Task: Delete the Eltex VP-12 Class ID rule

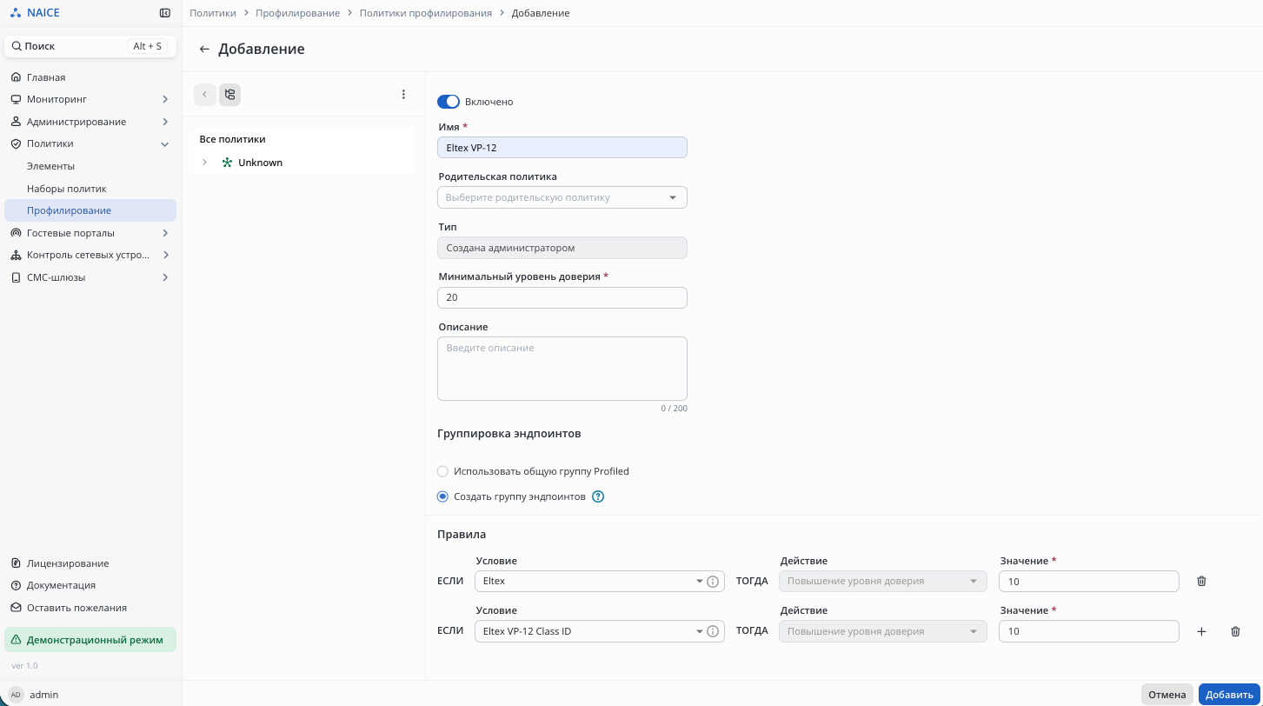Action: pyautogui.click(x=1235, y=632)
